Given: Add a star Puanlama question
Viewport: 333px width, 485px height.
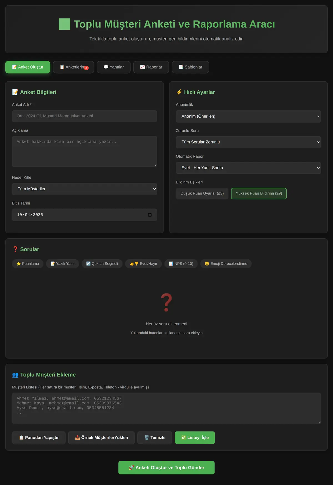Looking at the screenshot, I should click(x=28, y=264).
